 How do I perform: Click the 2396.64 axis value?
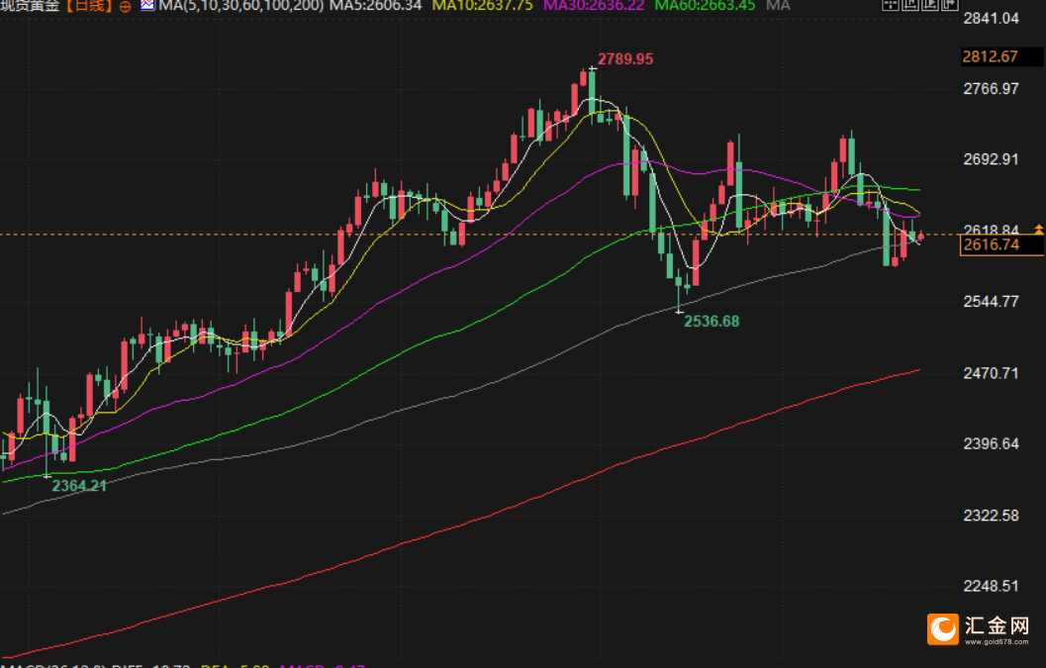click(x=992, y=443)
